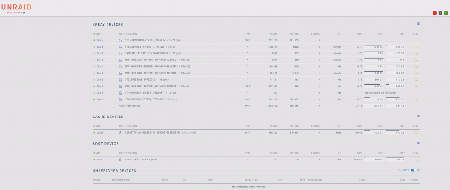Browse the Cache drive View icon

click(416, 133)
